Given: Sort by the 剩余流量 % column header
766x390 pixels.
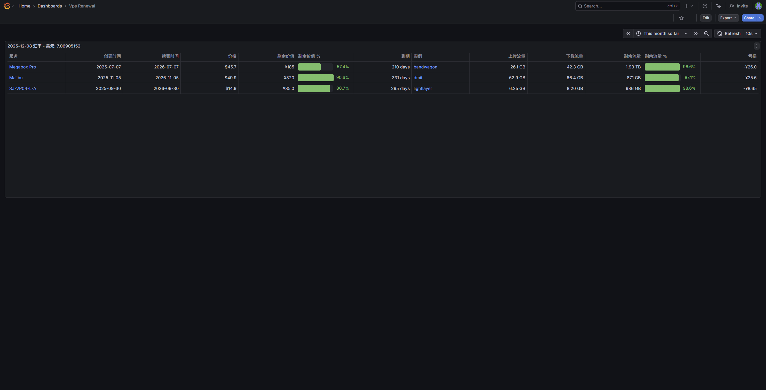Looking at the screenshot, I should click(656, 56).
